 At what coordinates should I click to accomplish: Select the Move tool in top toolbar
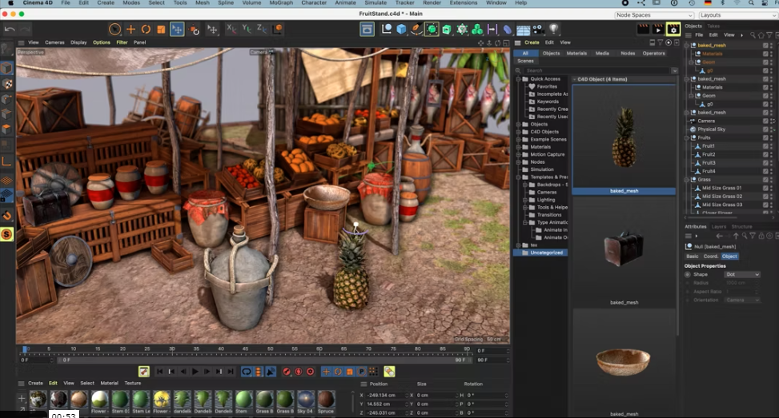tap(131, 30)
